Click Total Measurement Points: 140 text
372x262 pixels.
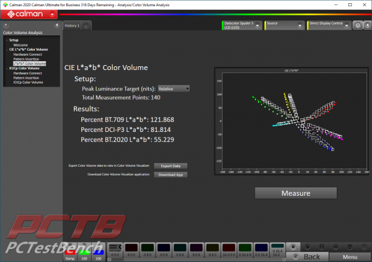(x=121, y=98)
